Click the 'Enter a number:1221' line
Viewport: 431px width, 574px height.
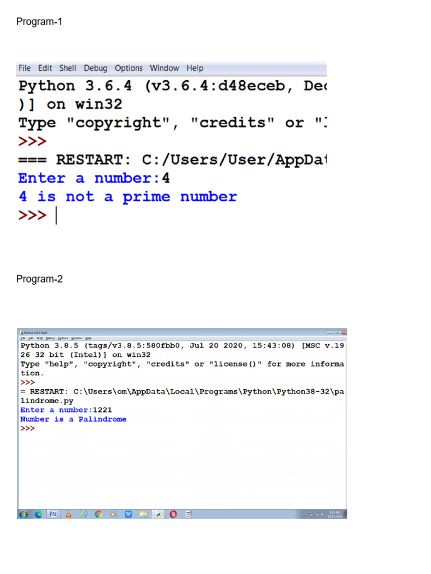tap(66, 410)
